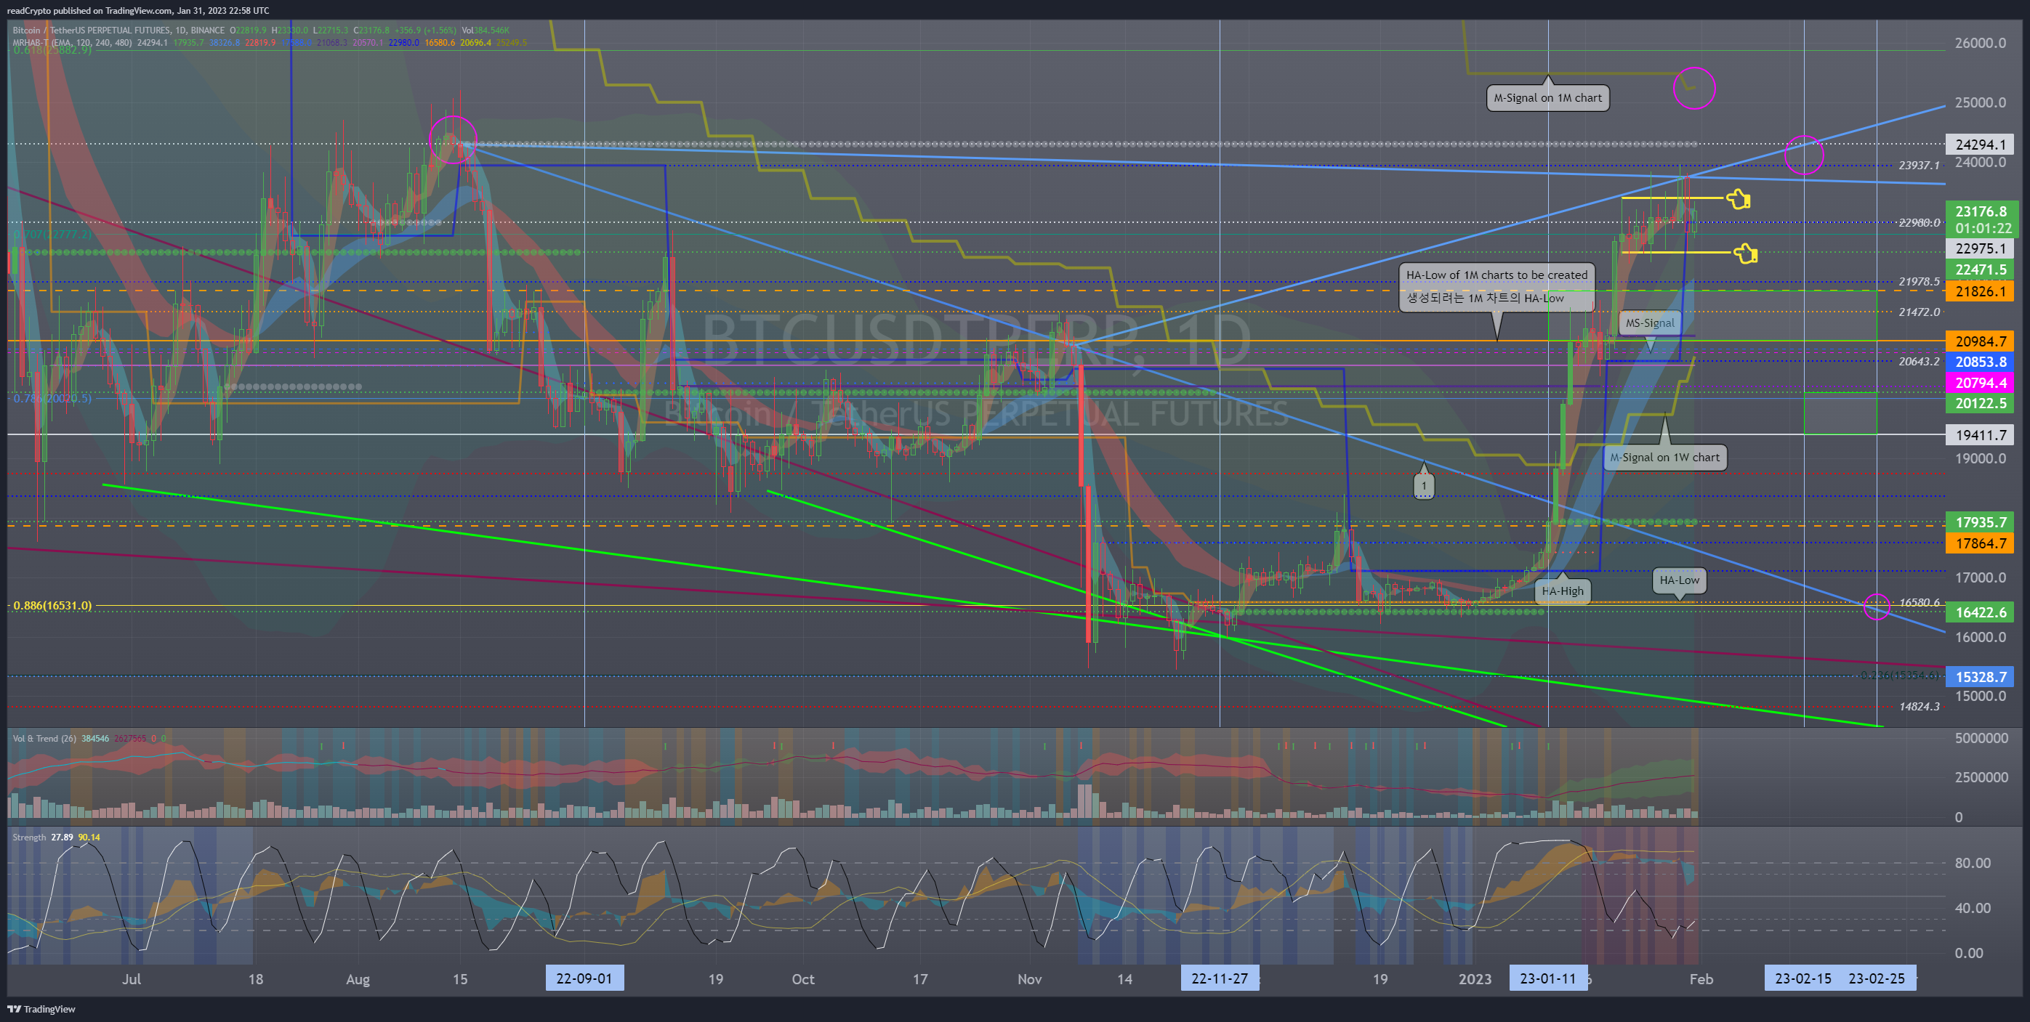Click the 0.786(20020.5) Fibonacci label
This screenshot has height=1022, width=2030.
coord(52,398)
